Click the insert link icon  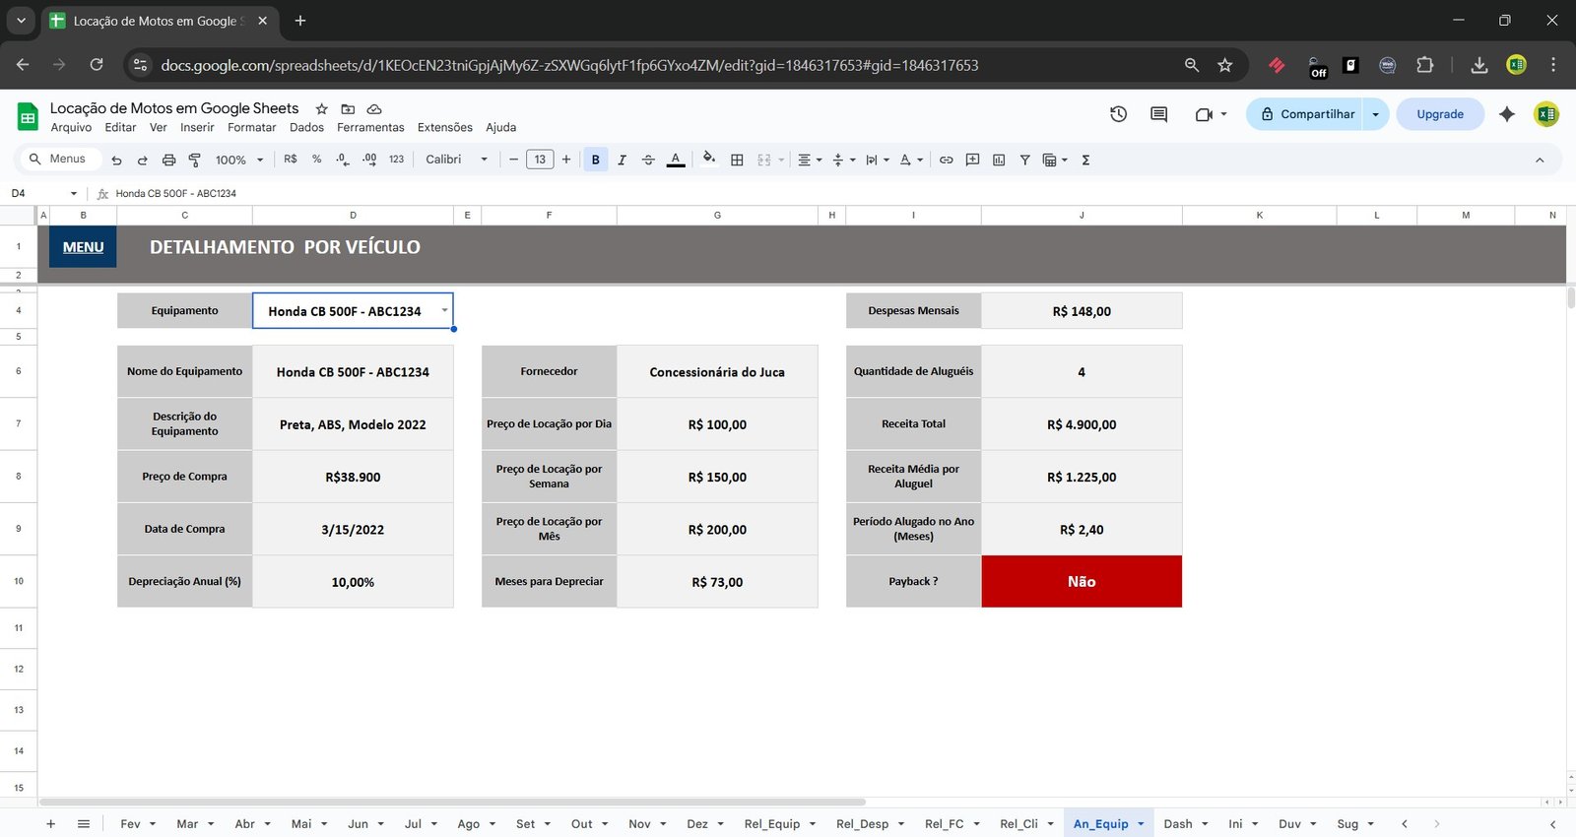(946, 160)
